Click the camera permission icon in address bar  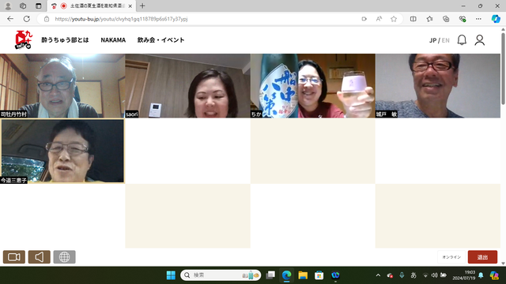pos(364,19)
